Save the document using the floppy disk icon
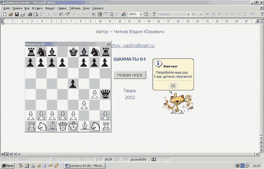Image resolution: width=264 pixels, height=169 pixels. 16,14
